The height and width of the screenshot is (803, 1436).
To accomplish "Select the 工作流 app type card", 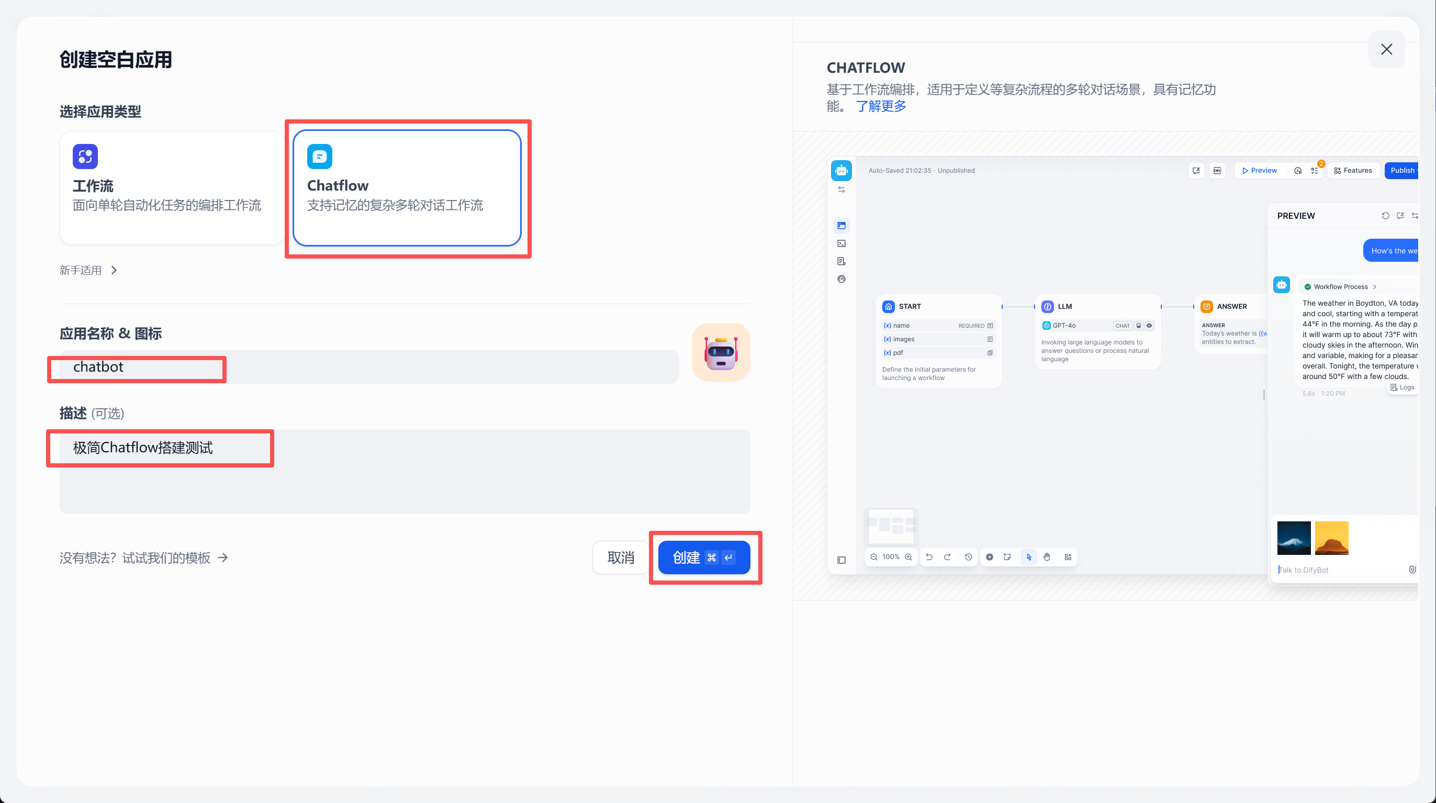I will pos(172,188).
